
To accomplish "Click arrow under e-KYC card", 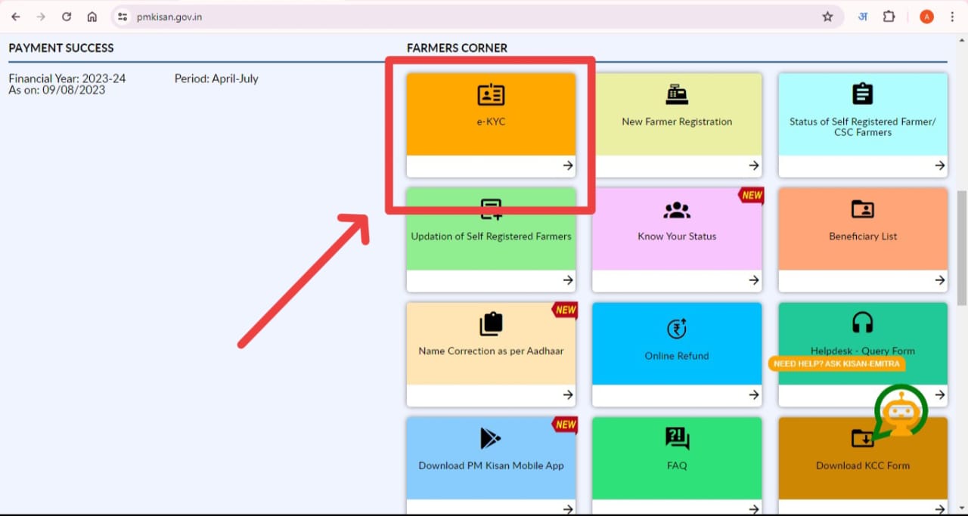I will pos(568,165).
